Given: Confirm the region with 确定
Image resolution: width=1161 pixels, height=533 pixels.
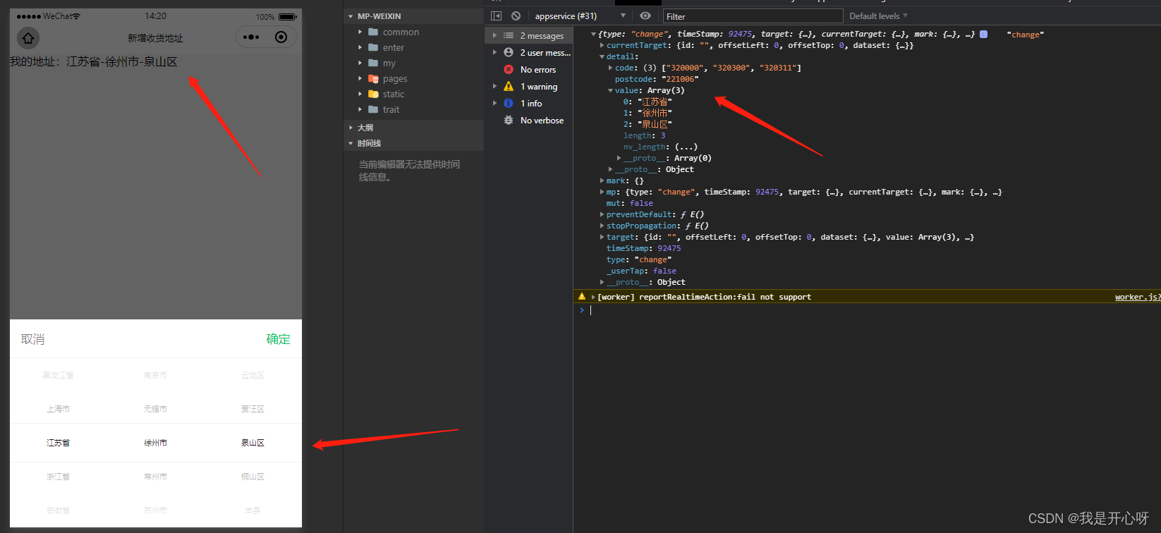Looking at the screenshot, I should point(278,339).
